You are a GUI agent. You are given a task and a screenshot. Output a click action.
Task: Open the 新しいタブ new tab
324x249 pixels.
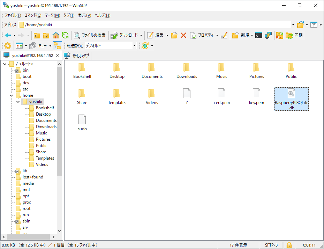click(x=77, y=56)
